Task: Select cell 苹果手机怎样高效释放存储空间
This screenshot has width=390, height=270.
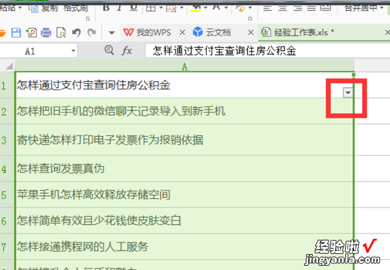Action: [184, 195]
